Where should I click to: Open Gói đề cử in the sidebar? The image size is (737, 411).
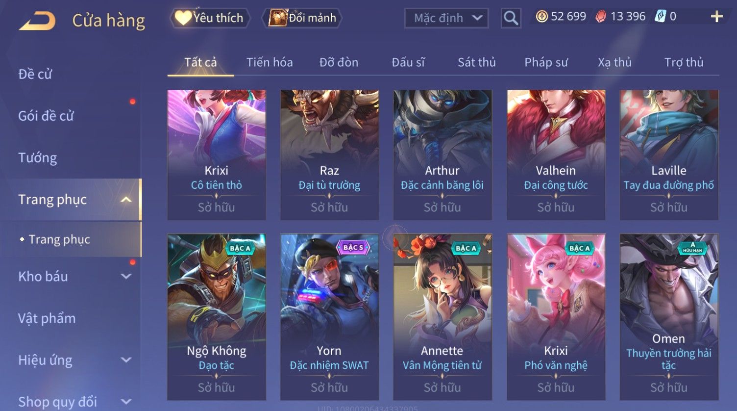click(46, 116)
